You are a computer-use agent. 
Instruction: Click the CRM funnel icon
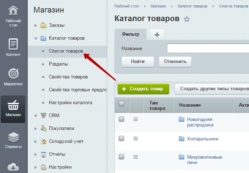click(43, 115)
